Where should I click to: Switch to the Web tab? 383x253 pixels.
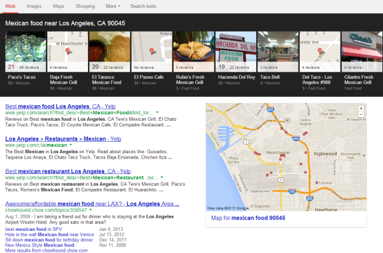pos(10,6)
